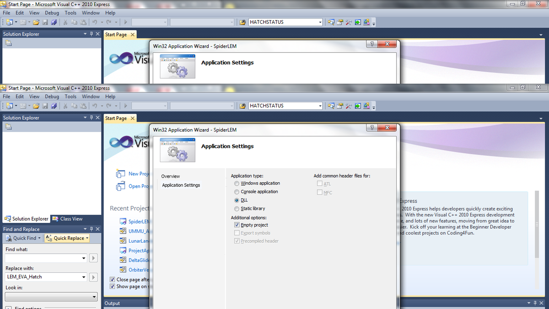Open Quick Replace dropdown arrow
The height and width of the screenshot is (309, 549).
point(86,238)
